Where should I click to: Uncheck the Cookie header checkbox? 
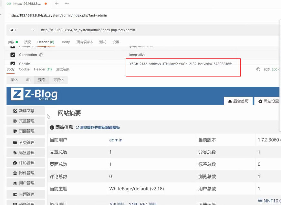coord(13,63)
